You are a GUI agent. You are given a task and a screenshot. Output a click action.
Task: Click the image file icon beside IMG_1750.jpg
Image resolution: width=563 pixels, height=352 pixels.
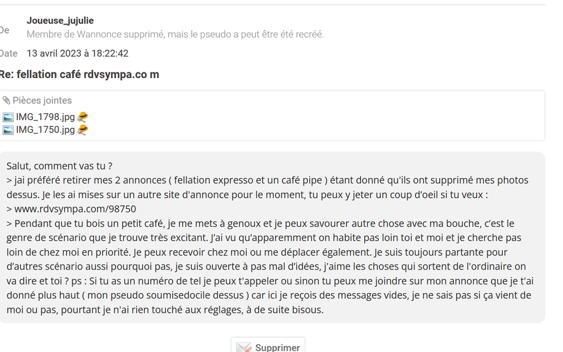point(8,130)
